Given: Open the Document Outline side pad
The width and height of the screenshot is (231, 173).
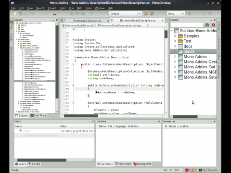Looking at the screenshot, I should click(x=219, y=48).
